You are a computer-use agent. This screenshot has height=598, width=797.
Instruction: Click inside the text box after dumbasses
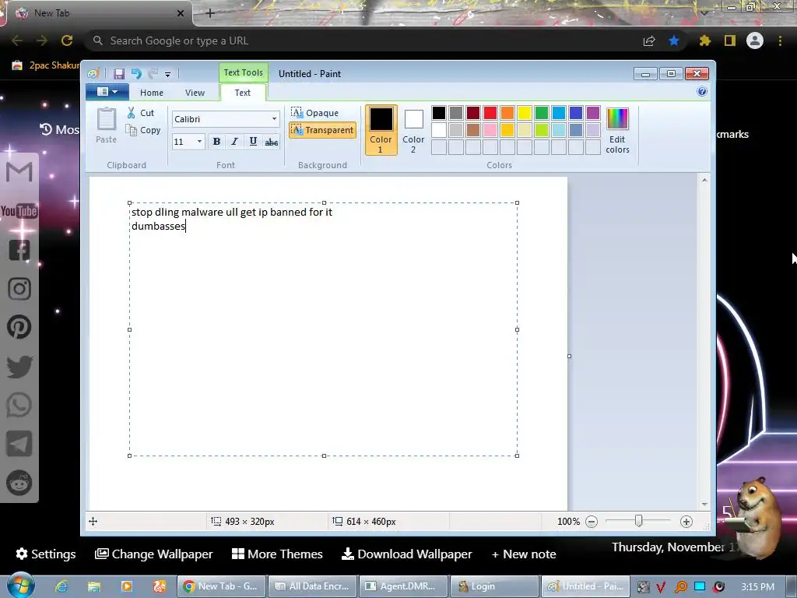pos(187,227)
